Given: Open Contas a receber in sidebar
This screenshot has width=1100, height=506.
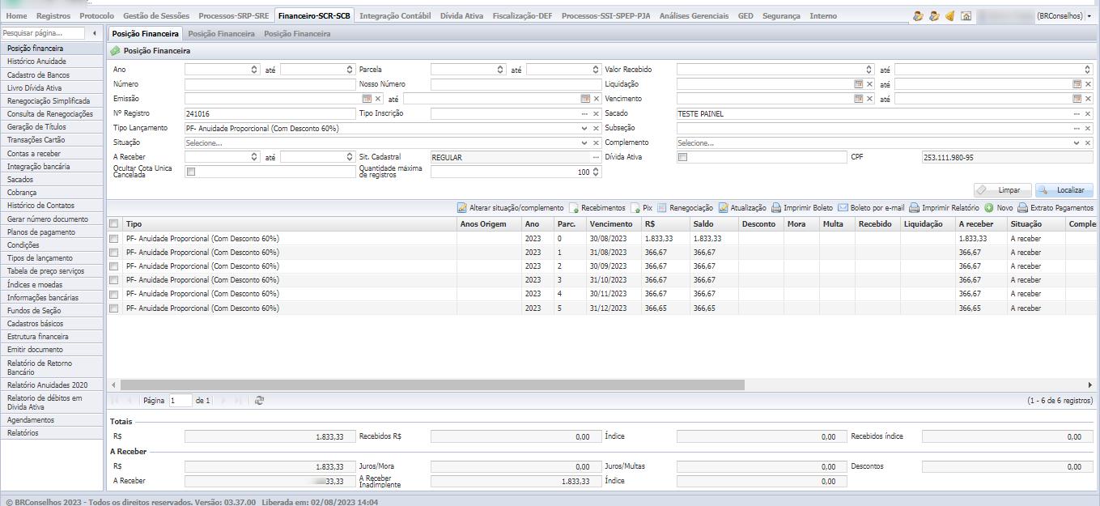Looking at the screenshot, I should point(52,153).
